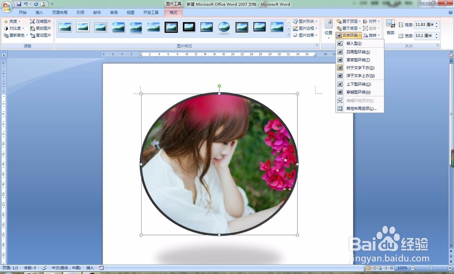Open the 视图 tab
Image resolution: width=454 pixels, height=274 pixels.
(130, 12)
